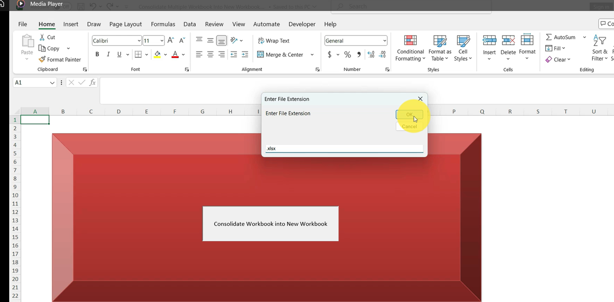This screenshot has height=302, width=614.
Task: Open the Page Layout tab
Action: 125,24
